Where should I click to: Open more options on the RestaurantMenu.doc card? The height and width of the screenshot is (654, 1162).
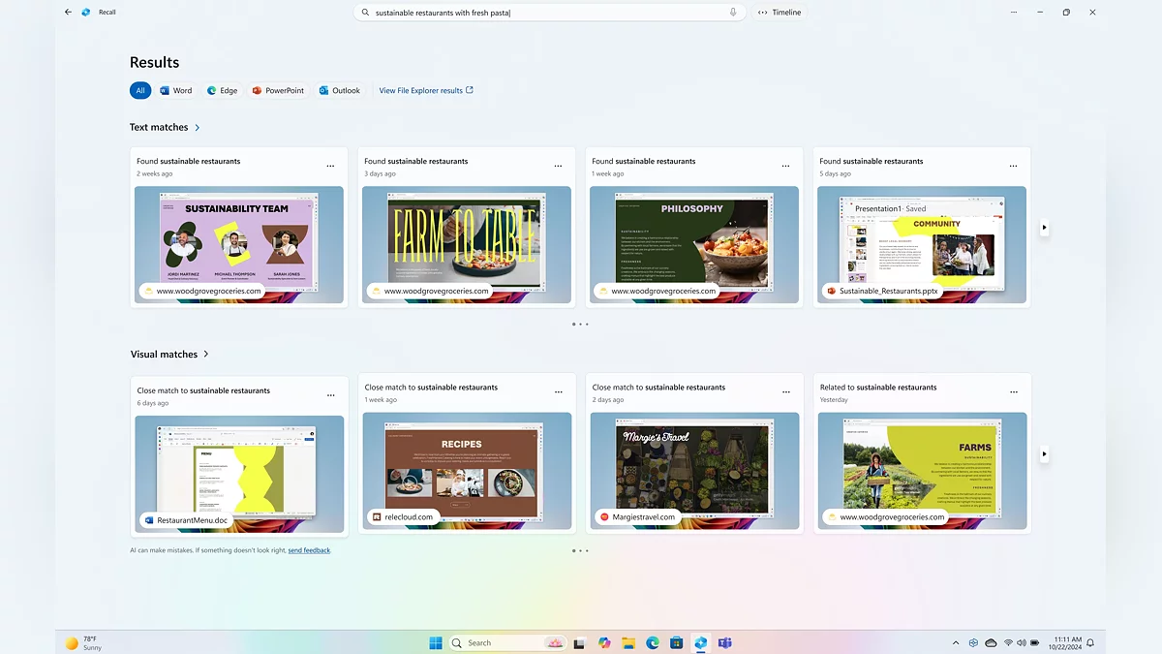(330, 395)
